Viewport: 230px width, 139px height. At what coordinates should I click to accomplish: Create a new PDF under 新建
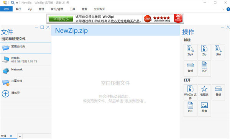[204, 69]
